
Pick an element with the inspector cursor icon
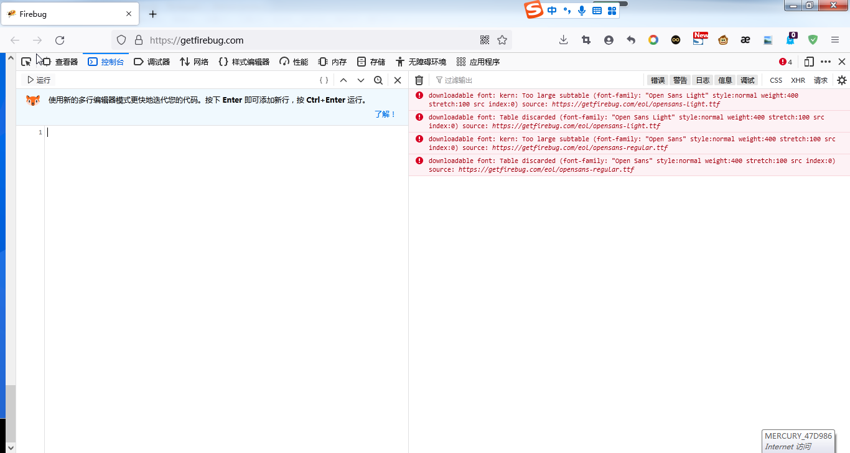pos(26,62)
